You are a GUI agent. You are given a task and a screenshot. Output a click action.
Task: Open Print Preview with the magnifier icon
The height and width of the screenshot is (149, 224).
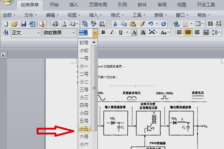[x=64, y=24]
